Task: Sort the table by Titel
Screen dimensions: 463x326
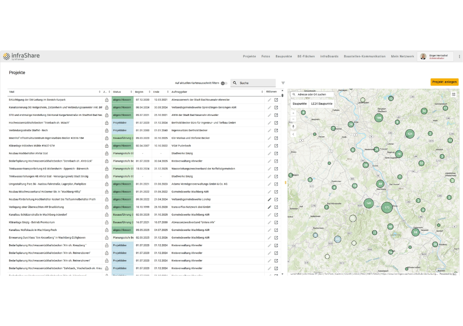Action: [100, 92]
